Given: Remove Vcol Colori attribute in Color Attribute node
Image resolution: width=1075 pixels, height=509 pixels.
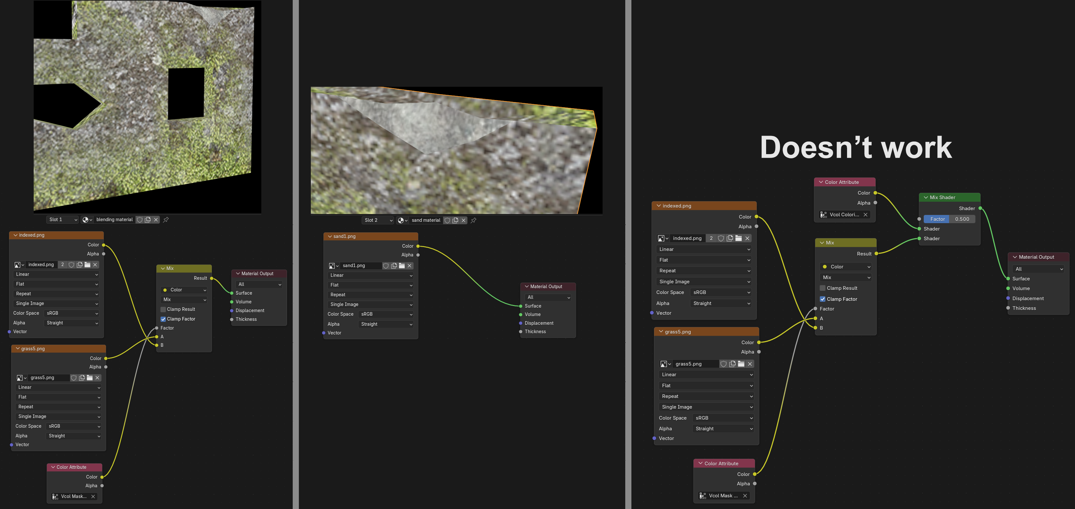Looking at the screenshot, I should 866,214.
